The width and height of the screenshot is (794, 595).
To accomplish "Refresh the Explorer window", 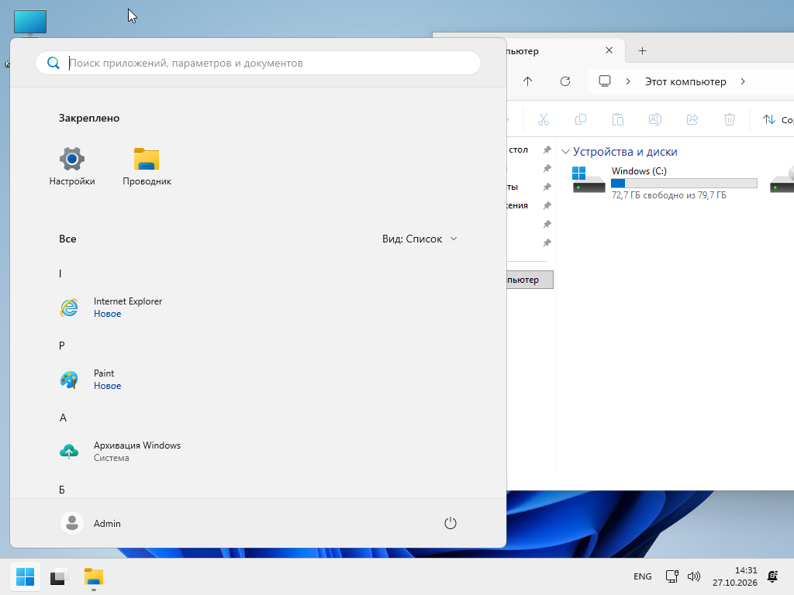I will [x=565, y=81].
